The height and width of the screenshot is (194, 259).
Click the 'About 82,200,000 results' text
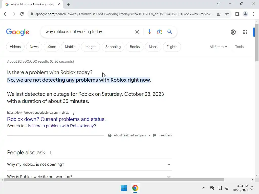pos(40,61)
